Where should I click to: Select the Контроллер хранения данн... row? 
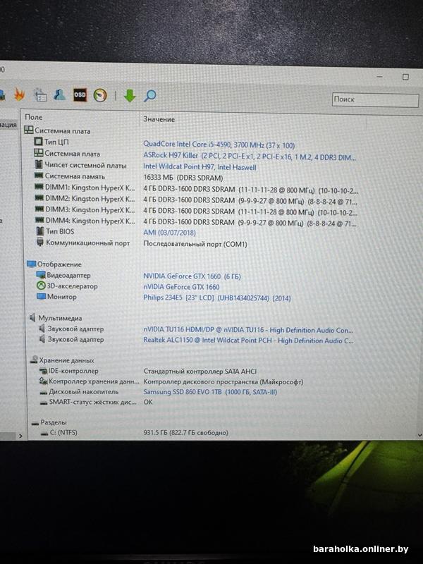90,381
